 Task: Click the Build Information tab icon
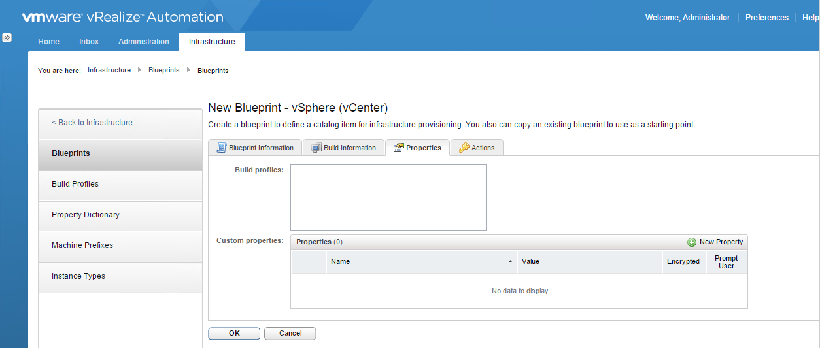(x=316, y=148)
